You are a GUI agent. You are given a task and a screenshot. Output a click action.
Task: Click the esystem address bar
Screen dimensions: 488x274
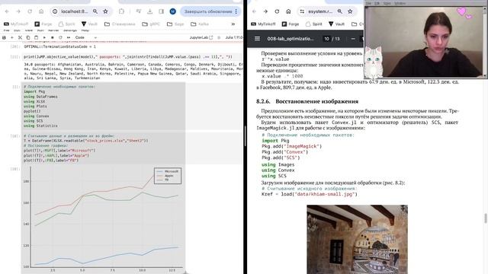320,11
